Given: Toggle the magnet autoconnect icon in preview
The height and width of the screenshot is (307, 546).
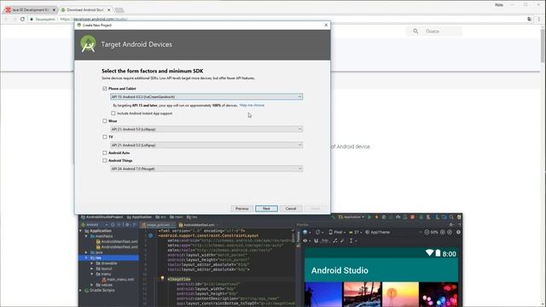Looking at the screenshot, I should [317, 240].
